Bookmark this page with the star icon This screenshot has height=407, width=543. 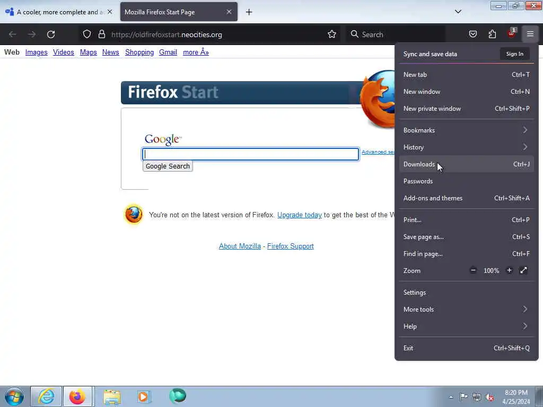[332, 34]
